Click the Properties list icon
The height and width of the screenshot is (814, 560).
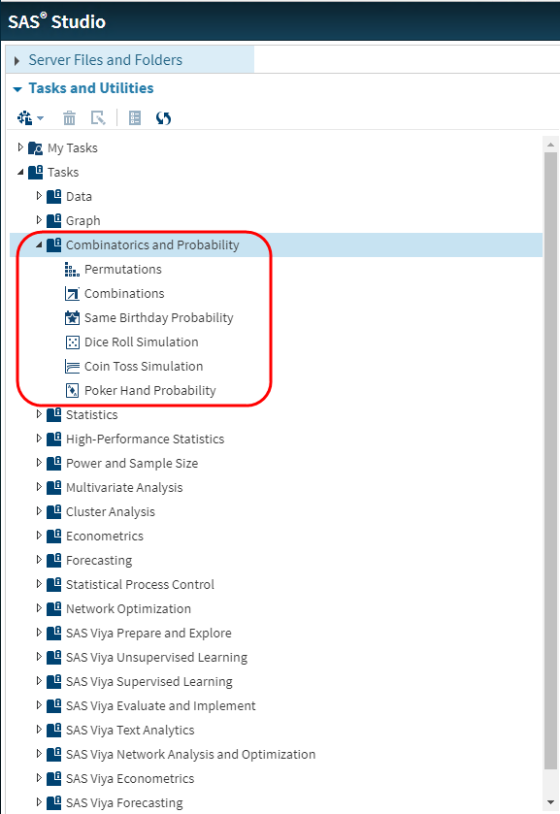coord(135,118)
